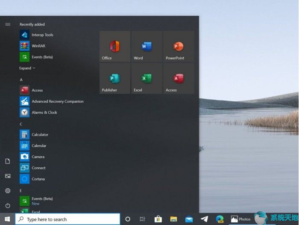Click the letter C section header
This screenshot has width=299, height=225.
21,124
